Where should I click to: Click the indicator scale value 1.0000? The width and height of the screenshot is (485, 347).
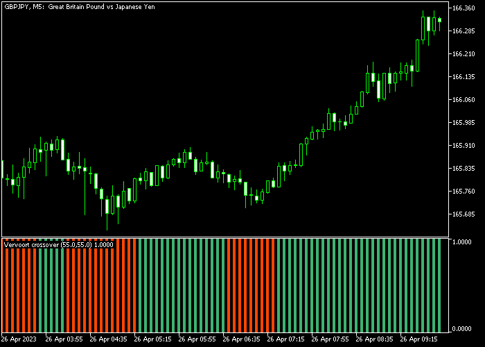click(x=464, y=242)
